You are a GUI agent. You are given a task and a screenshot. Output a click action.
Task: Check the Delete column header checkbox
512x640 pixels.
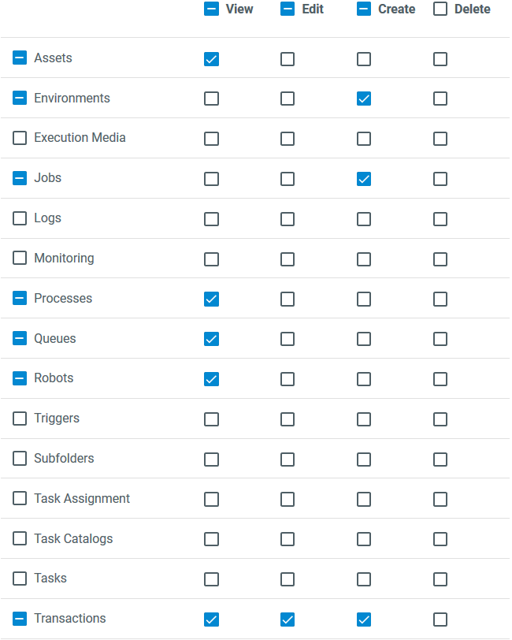(440, 9)
